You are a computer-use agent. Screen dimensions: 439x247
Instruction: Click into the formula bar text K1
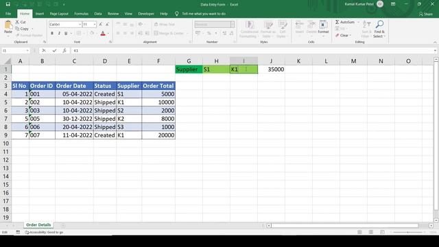pos(76,51)
